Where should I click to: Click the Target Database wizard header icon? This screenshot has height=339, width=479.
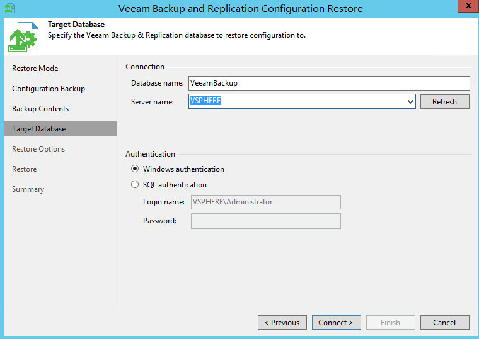coord(23,37)
